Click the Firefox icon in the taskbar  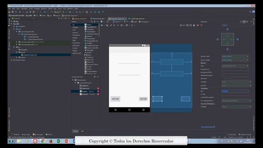(51, 141)
